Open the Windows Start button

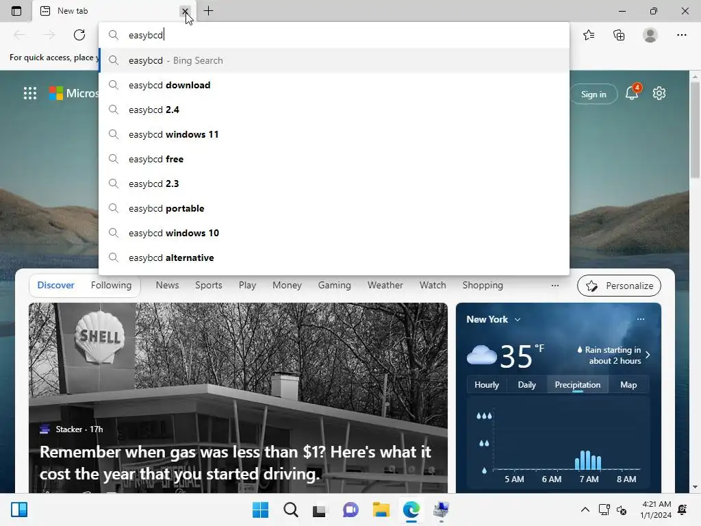point(260,510)
